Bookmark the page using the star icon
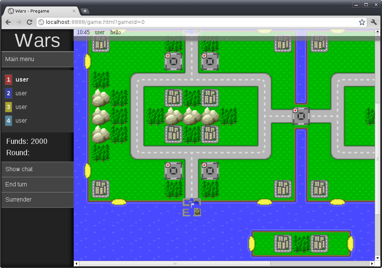The height and width of the screenshot is (268, 382). pos(362,22)
